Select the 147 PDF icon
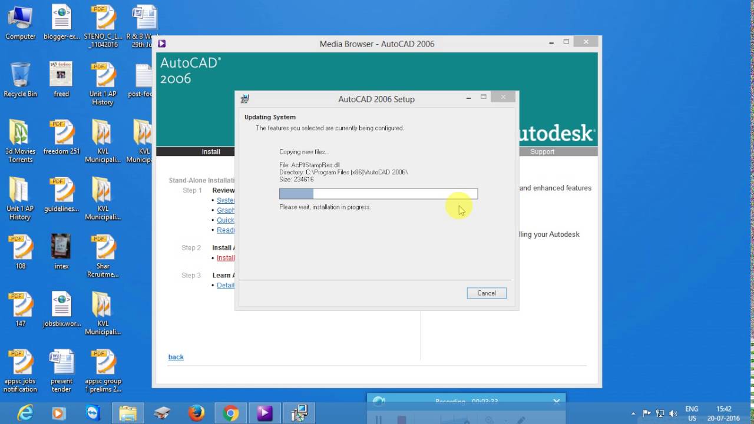 coord(20,309)
